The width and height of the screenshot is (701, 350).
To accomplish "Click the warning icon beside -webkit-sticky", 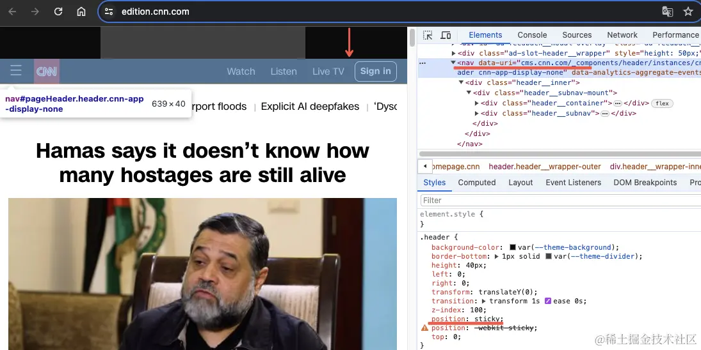I will [x=424, y=328].
